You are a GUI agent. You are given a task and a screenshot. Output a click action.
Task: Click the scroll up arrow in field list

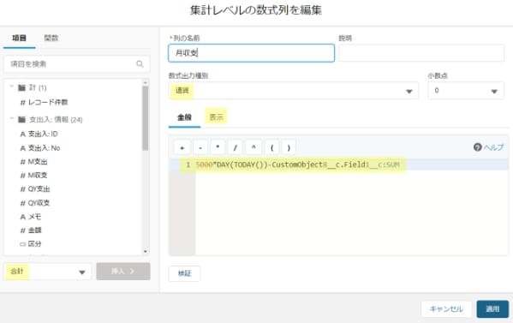pos(146,82)
